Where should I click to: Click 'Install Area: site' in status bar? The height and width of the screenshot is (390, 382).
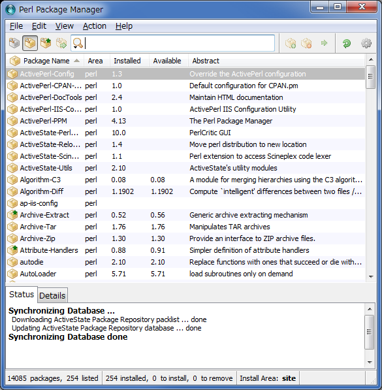click(x=268, y=378)
